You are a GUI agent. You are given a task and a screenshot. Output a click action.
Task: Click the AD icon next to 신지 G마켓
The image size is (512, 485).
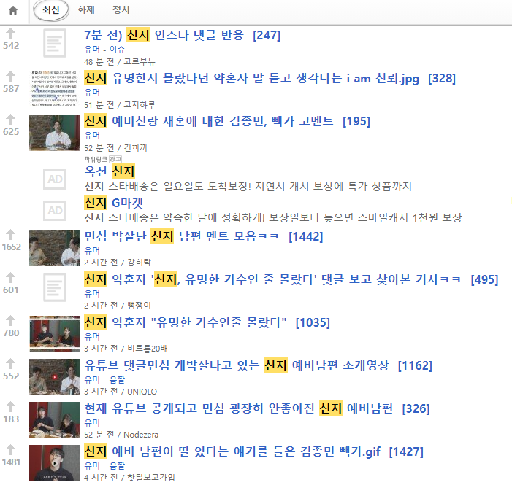pos(55,210)
